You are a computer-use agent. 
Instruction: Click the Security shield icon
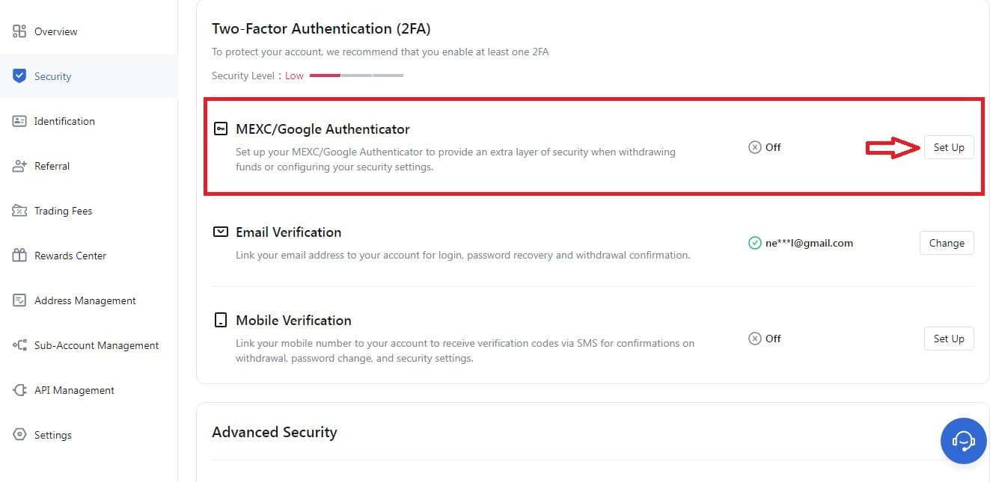19,76
